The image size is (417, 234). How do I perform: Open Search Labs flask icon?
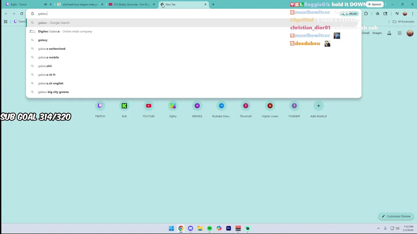389,33
